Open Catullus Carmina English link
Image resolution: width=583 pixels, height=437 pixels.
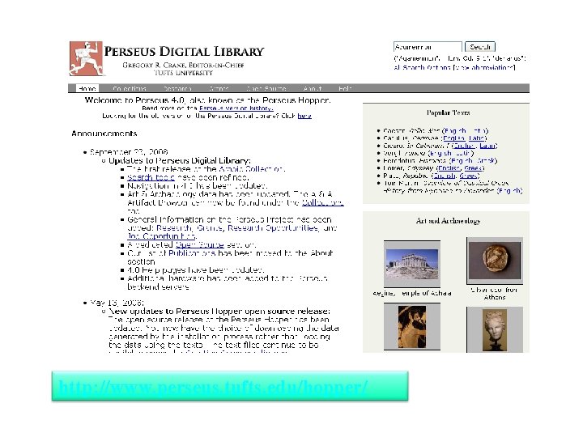click(x=453, y=138)
